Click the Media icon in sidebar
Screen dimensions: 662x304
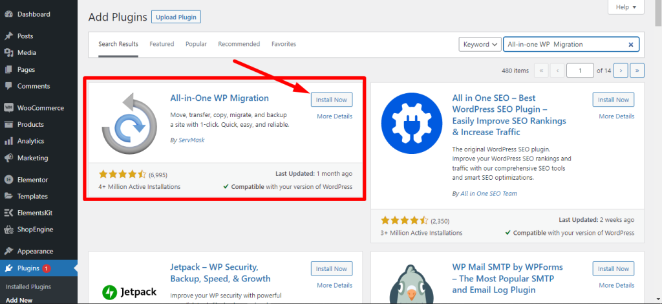[x=8, y=53]
